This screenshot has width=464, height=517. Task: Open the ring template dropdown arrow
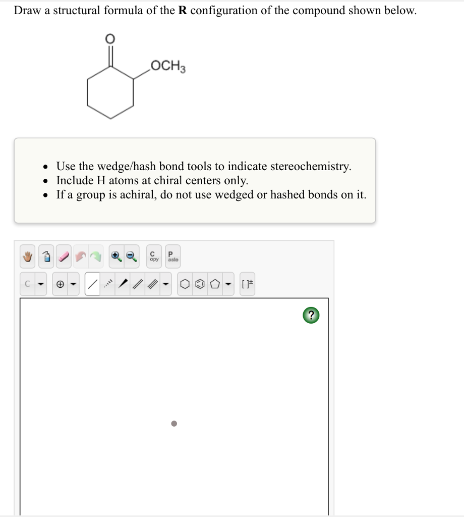(x=227, y=284)
